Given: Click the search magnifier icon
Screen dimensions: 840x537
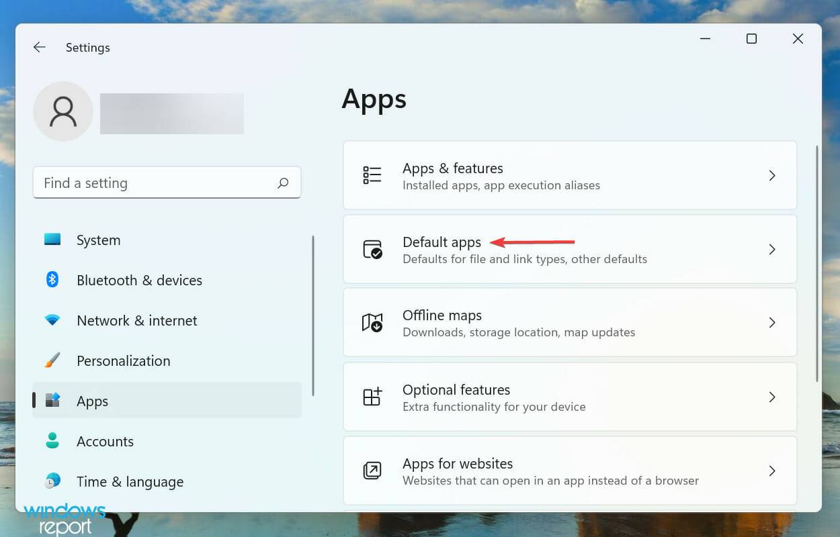Looking at the screenshot, I should 283,183.
